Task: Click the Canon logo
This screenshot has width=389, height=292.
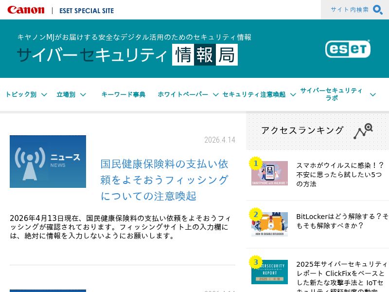Action: [26, 10]
